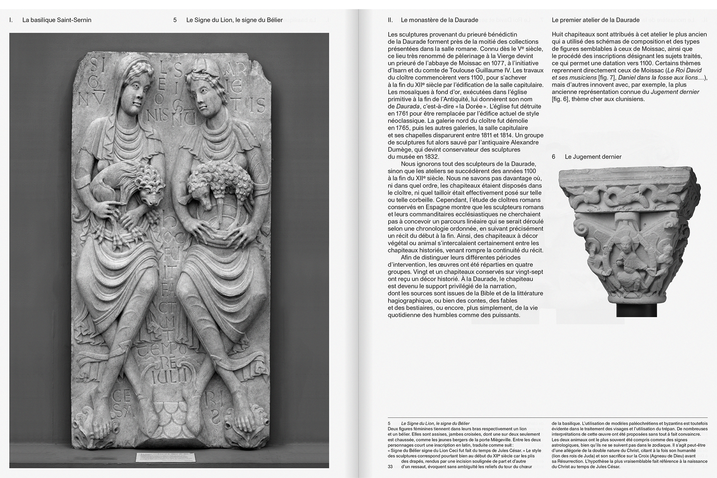Click the figure number 6 beside caption

point(554,157)
